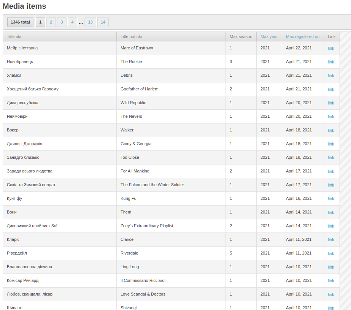Jump to page 13
This screenshot has width=351, height=310.
click(90, 22)
